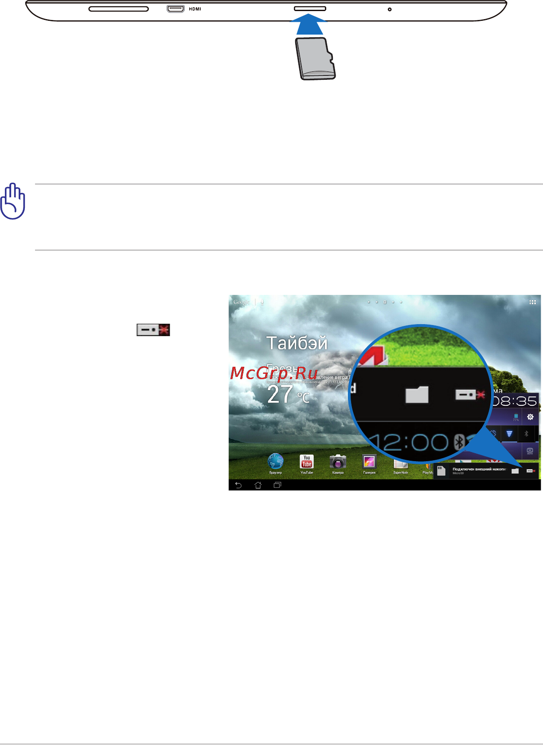Eject the MicroSD via the remove icon
Image resolution: width=543 pixels, height=745 pixels.
coord(531,471)
